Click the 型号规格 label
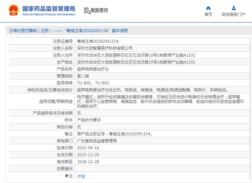The width and height of the screenshot is (252, 183). [65, 83]
